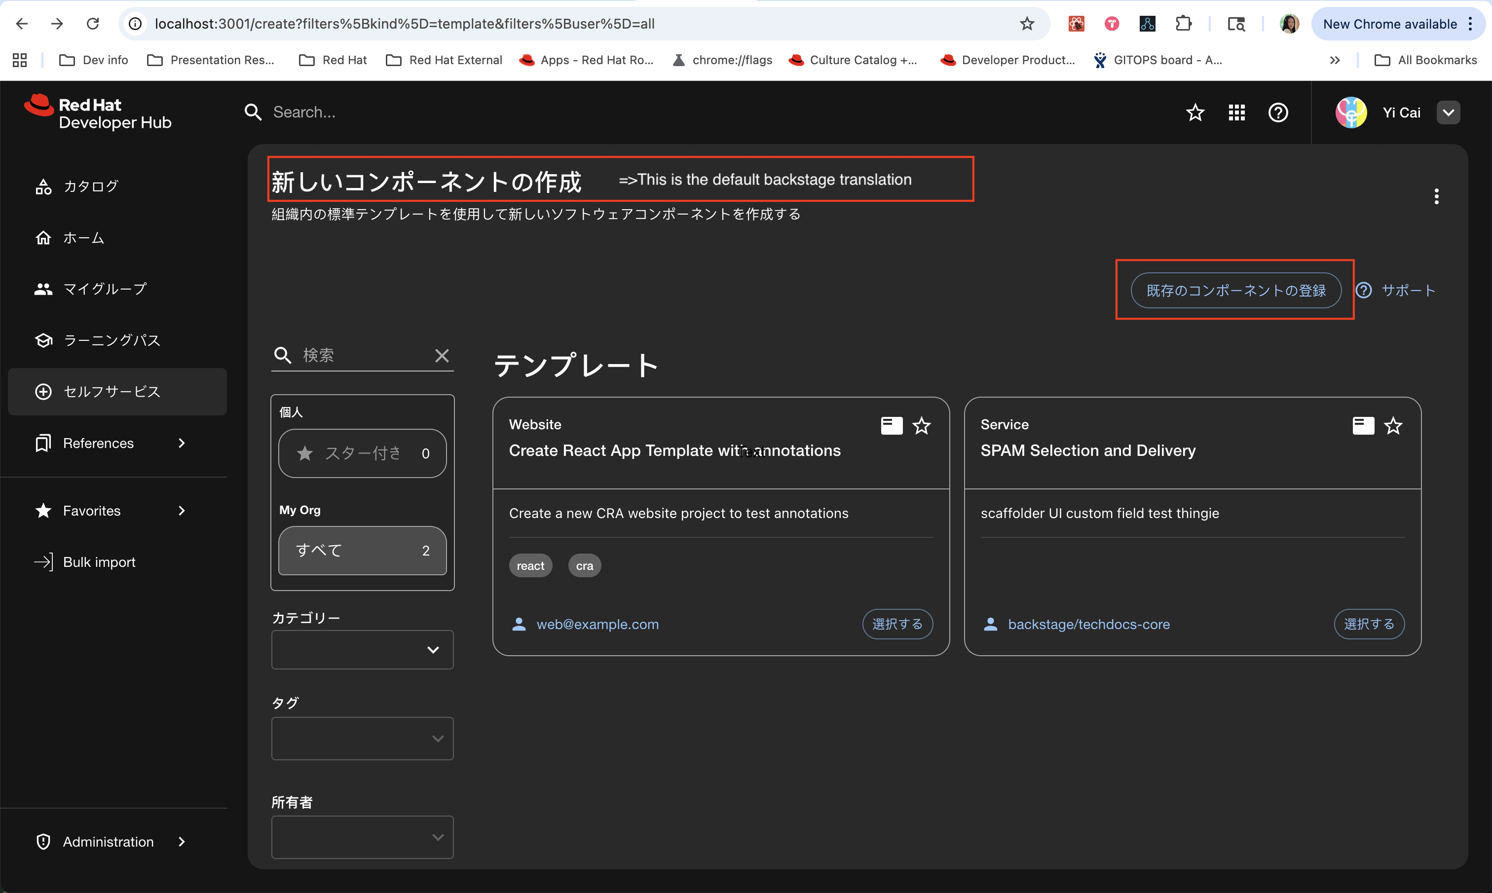Image resolution: width=1492 pixels, height=893 pixels.
Task: Click 既存のコンポーネントの登録 button
Action: tap(1236, 291)
